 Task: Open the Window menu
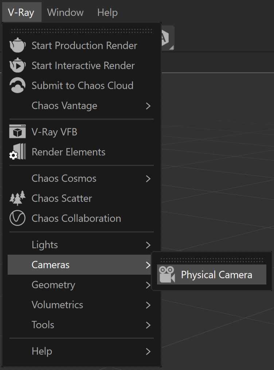pos(65,12)
